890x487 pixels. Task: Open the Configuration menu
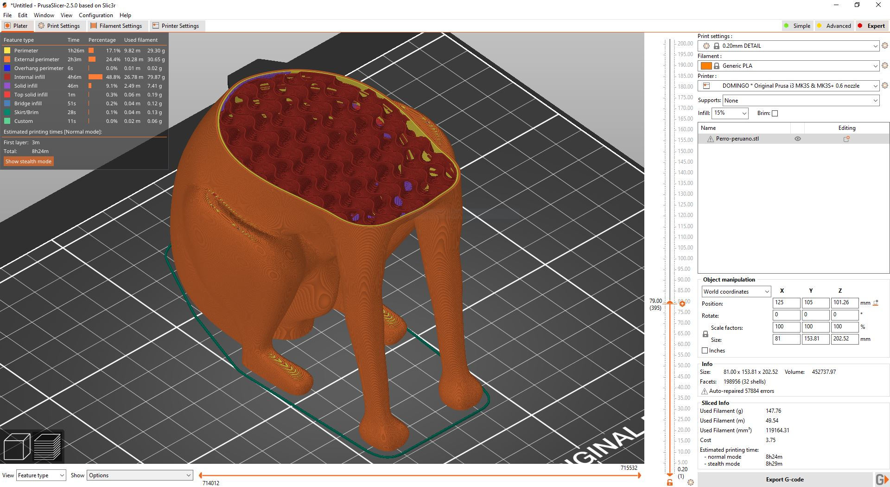pyautogui.click(x=95, y=15)
